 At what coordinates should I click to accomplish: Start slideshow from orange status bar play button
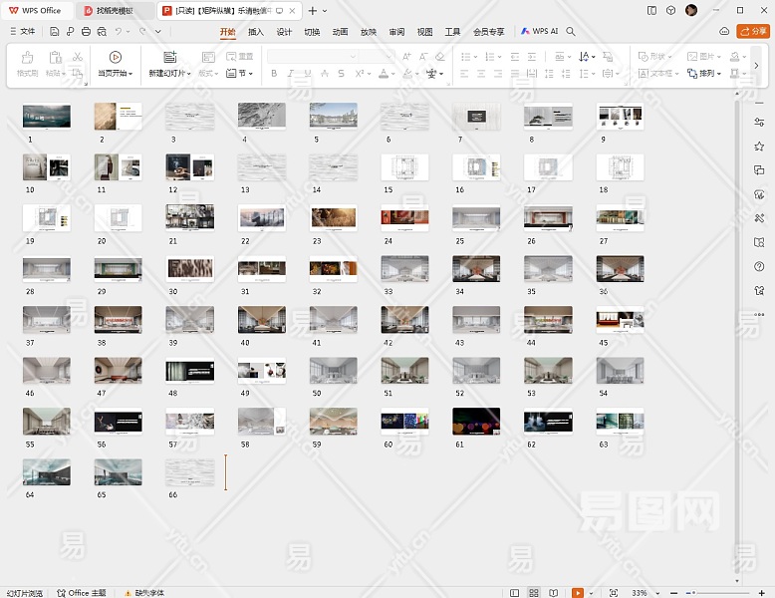point(577,592)
